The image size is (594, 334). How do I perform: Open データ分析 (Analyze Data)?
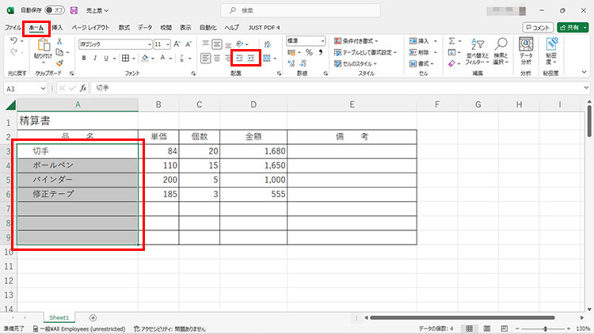click(x=526, y=51)
